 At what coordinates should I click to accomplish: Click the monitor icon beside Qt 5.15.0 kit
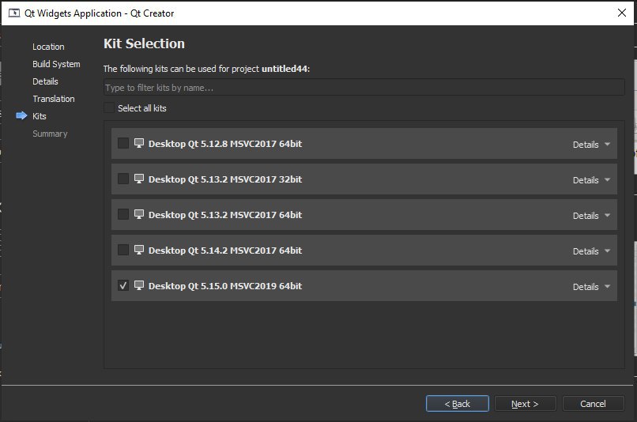coord(139,285)
